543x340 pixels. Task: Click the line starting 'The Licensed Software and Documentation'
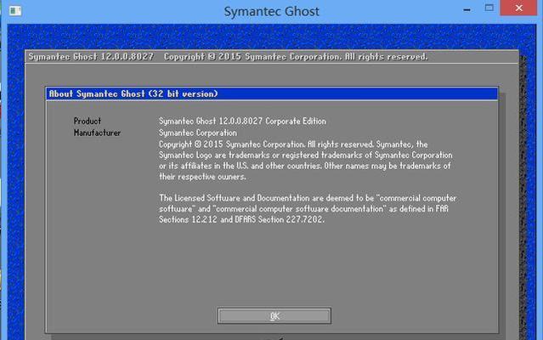(x=308, y=198)
